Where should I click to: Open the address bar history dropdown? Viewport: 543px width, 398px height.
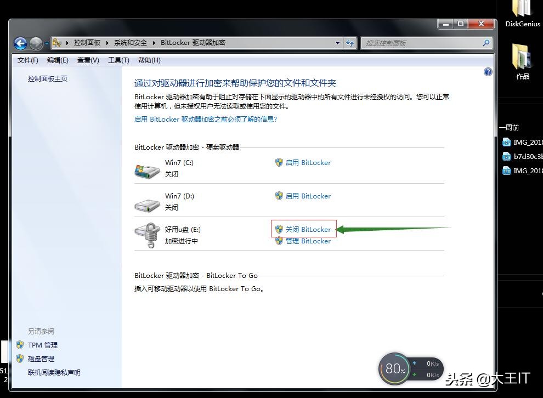[x=337, y=42]
